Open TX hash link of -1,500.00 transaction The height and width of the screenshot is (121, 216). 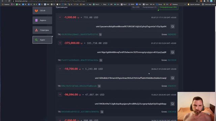tap(80, 34)
